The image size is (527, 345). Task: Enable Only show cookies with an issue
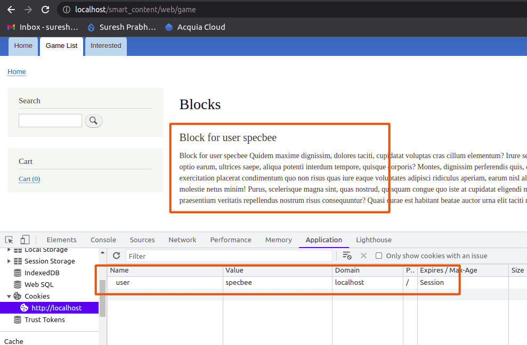[379, 256]
